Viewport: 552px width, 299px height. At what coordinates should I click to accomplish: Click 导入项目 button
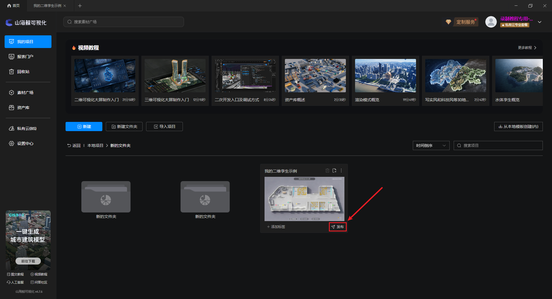(x=164, y=126)
